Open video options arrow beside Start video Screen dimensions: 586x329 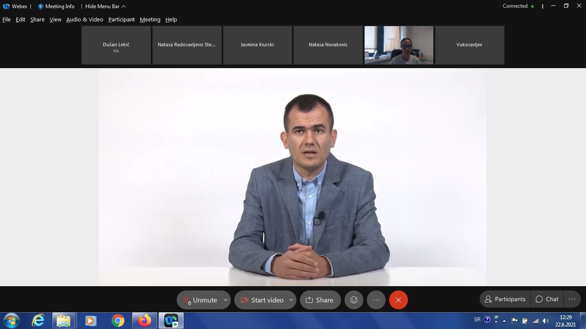[291, 300]
